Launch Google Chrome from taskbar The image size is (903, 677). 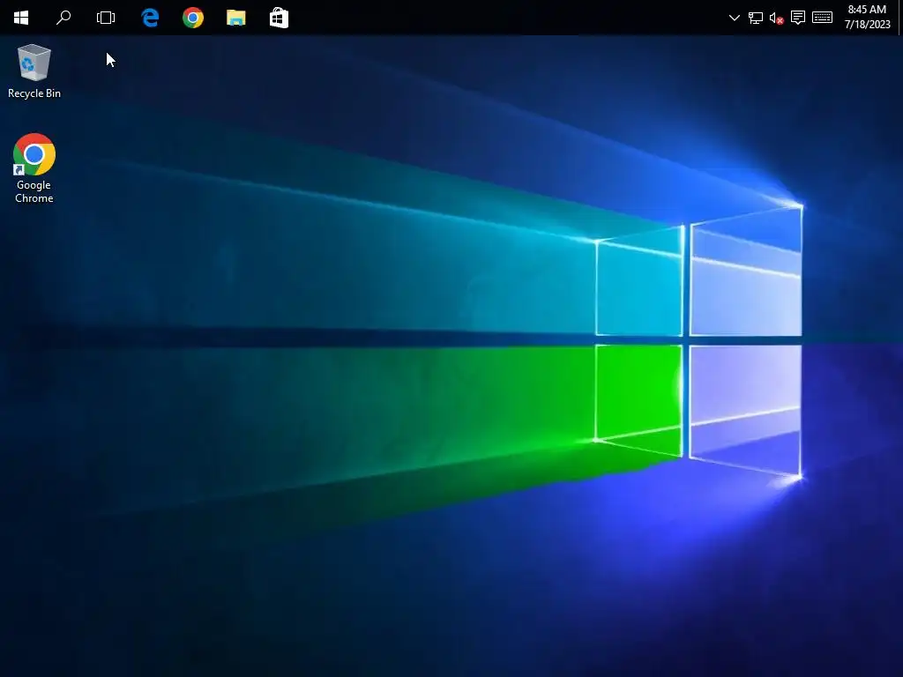click(193, 18)
